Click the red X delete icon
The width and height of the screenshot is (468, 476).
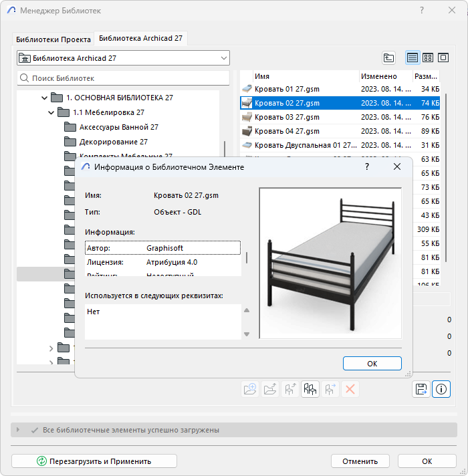350,389
